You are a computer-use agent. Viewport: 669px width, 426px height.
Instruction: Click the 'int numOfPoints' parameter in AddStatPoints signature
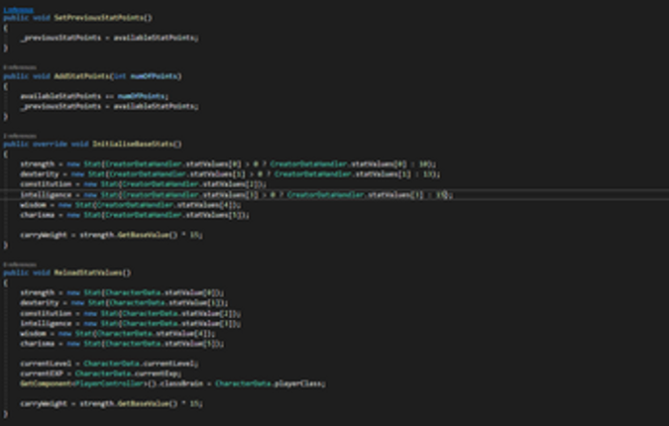pos(146,76)
